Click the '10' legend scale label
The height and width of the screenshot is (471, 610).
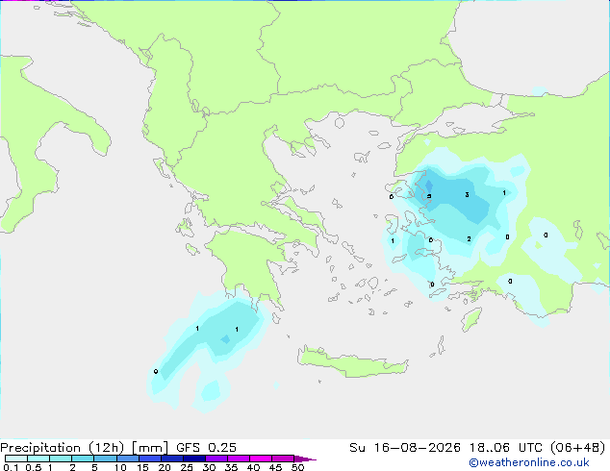[120, 467]
